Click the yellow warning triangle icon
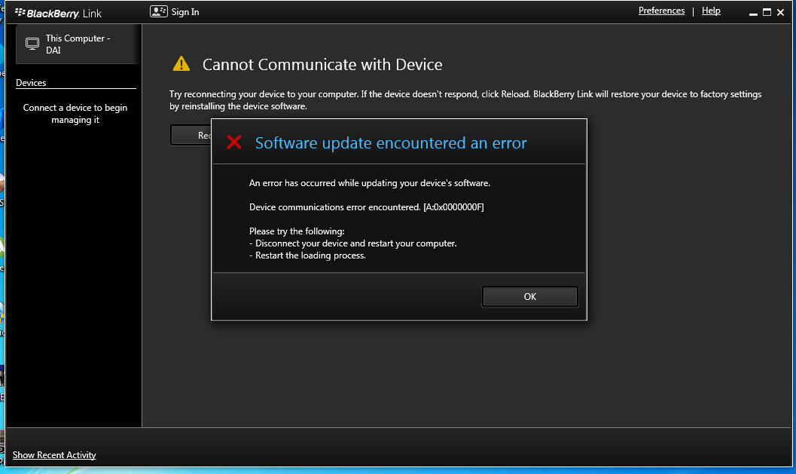796x474 pixels. (x=181, y=64)
